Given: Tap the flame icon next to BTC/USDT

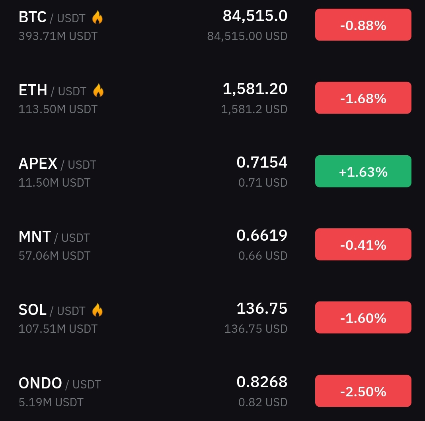Looking at the screenshot, I should [x=97, y=17].
